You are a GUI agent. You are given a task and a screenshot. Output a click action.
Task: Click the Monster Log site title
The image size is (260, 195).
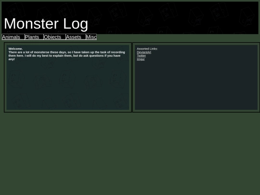(x=46, y=24)
